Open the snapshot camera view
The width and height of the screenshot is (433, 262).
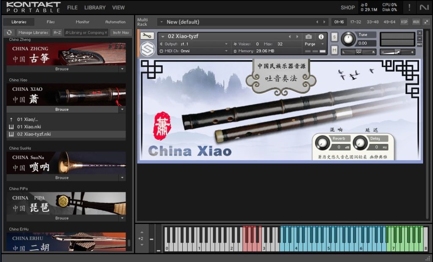coord(308,37)
